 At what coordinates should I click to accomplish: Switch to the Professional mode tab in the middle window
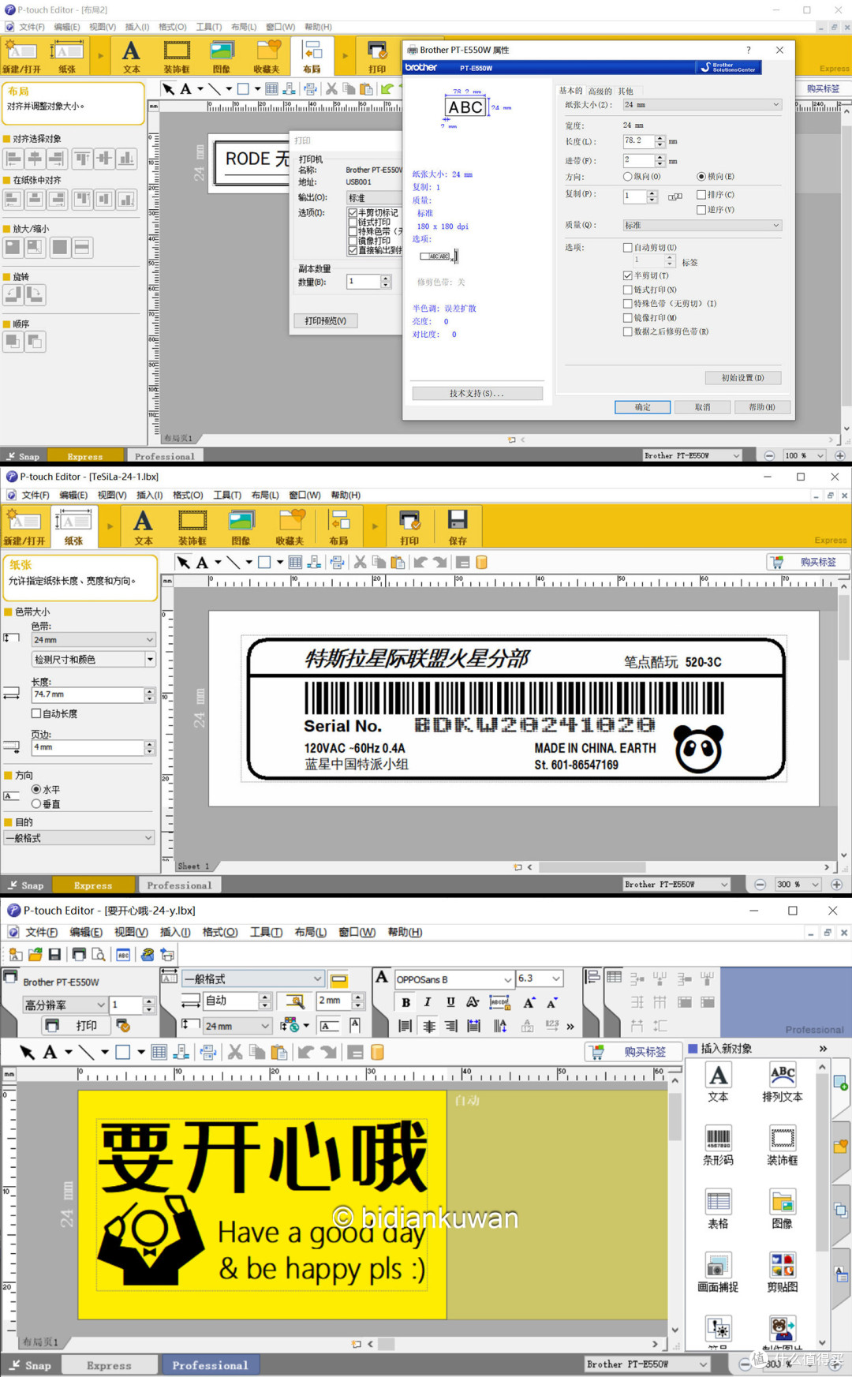point(179,885)
